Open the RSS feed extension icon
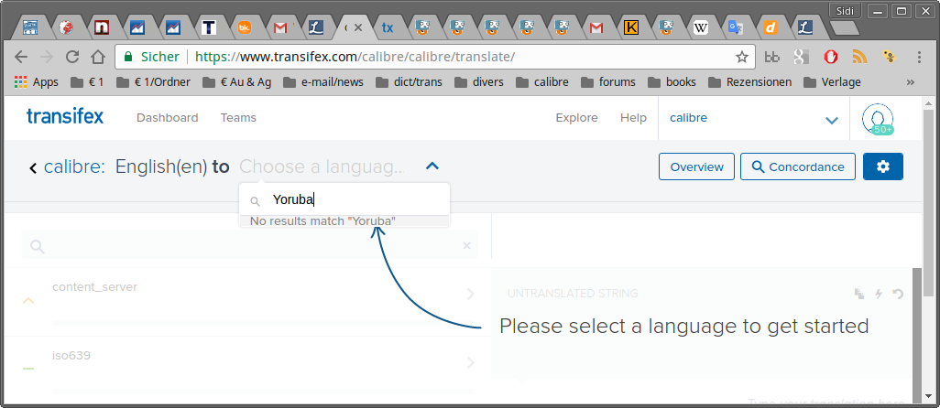Viewport: 940px width, 408px height. coord(859,57)
